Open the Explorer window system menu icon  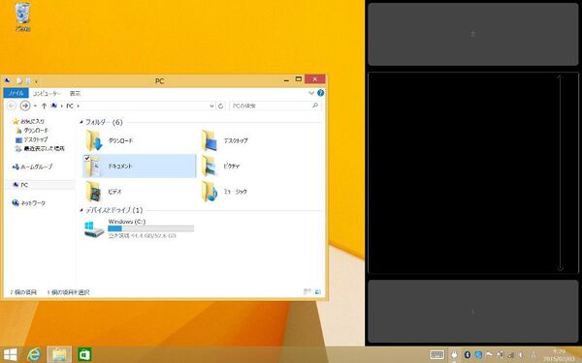(8, 80)
